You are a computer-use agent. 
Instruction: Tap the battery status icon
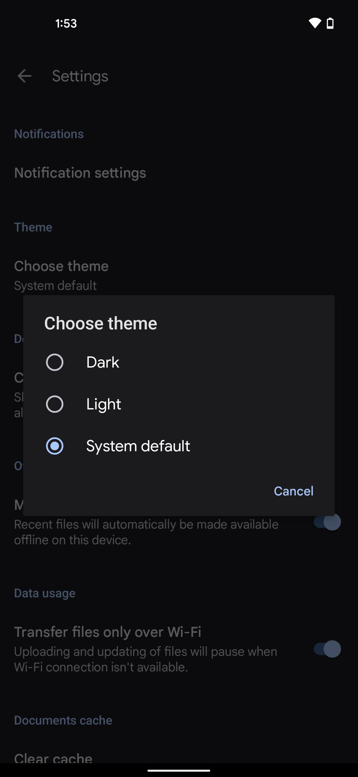click(330, 23)
